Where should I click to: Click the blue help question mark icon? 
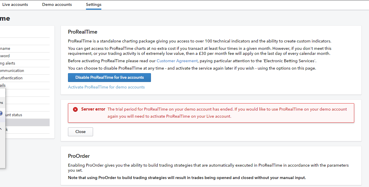point(1,114)
